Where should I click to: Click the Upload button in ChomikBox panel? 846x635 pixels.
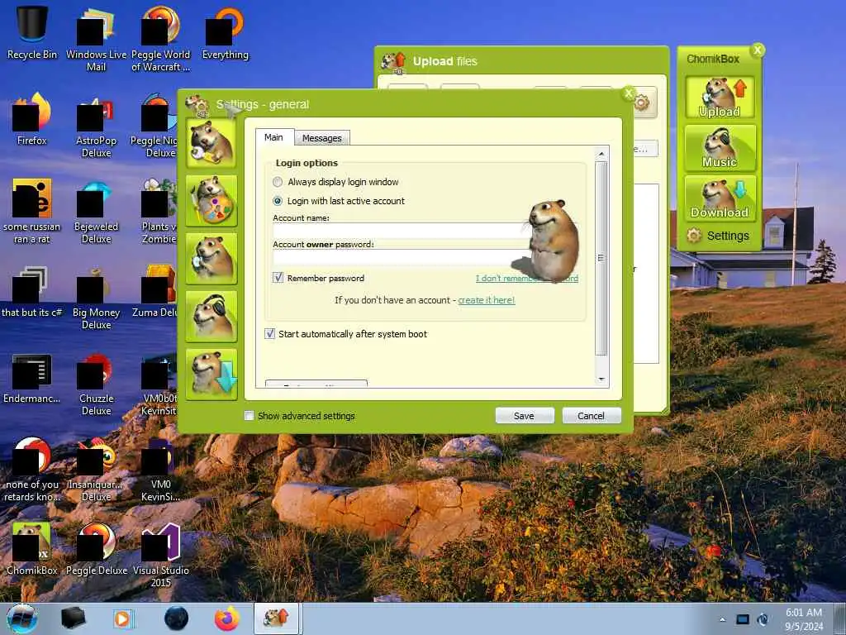[x=720, y=98]
